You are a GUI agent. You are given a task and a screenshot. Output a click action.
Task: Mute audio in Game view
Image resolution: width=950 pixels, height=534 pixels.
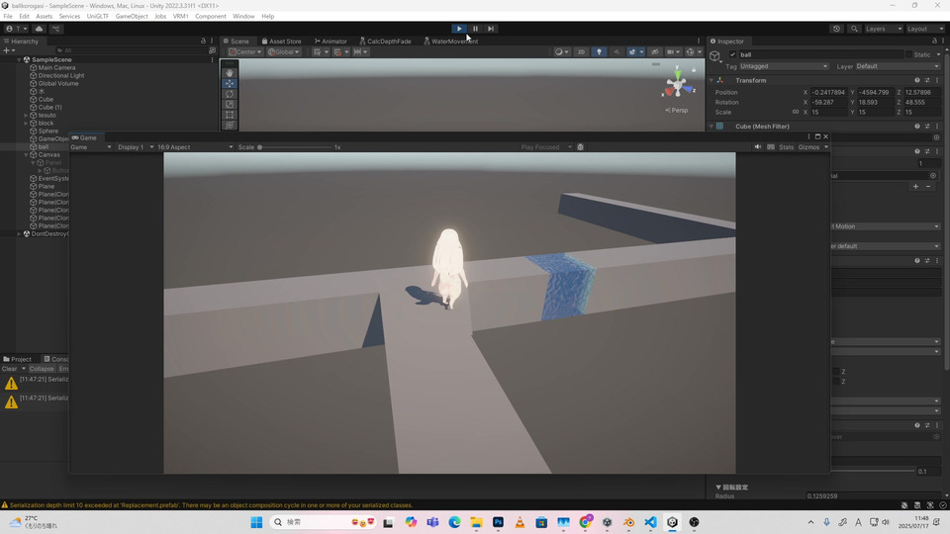(x=758, y=147)
